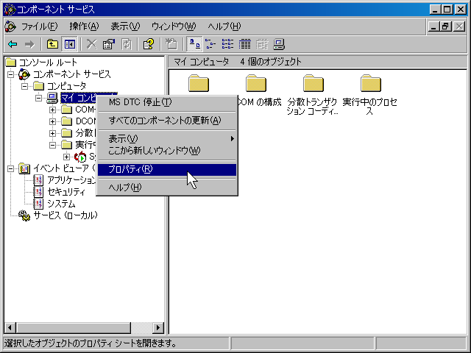Toggle the Show/Hide console tree button
471x353 pixels.
pyautogui.click(x=70, y=44)
